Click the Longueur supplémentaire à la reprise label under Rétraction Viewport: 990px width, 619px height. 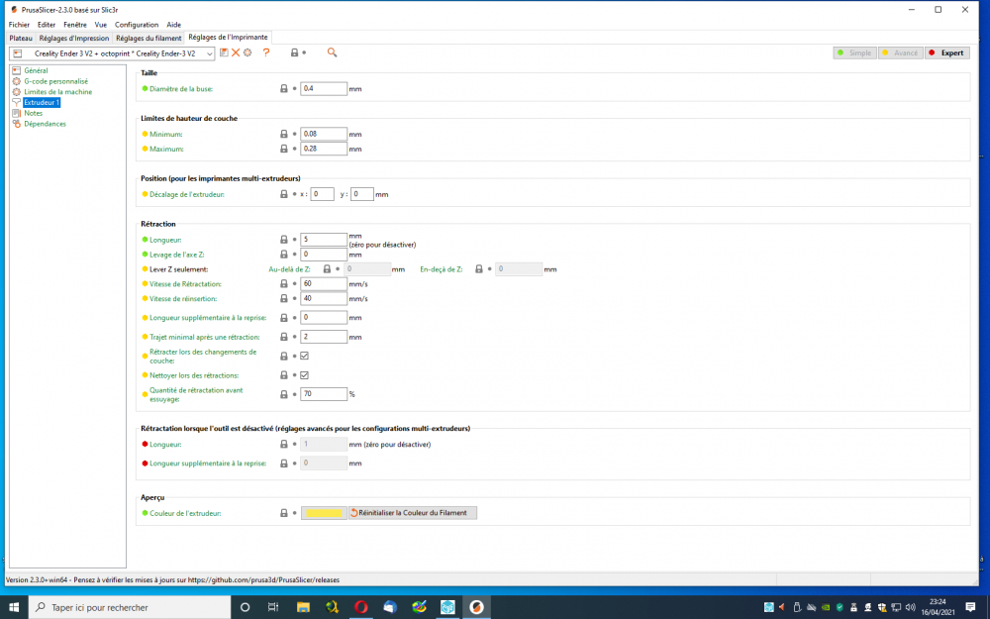click(208, 318)
